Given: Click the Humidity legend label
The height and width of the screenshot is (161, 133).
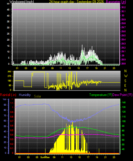Looking at the screenshot, I should [x=25, y=95].
